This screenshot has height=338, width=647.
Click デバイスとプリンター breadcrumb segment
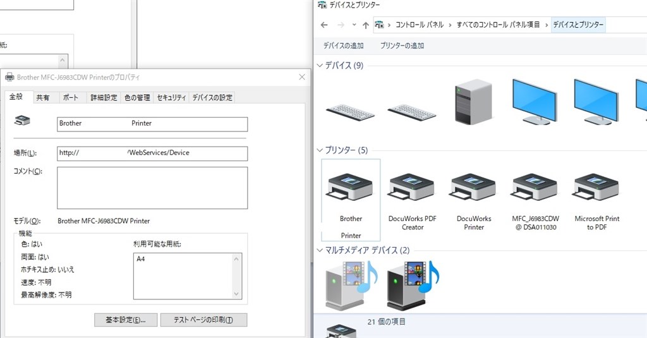(578, 25)
